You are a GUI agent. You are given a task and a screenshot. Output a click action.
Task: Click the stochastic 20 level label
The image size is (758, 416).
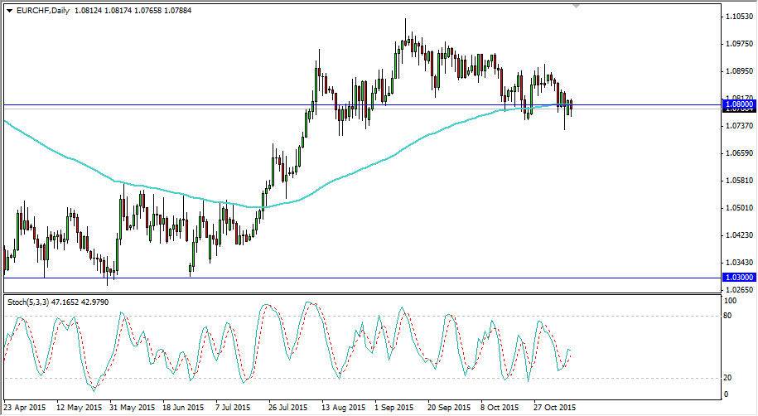(x=730, y=378)
